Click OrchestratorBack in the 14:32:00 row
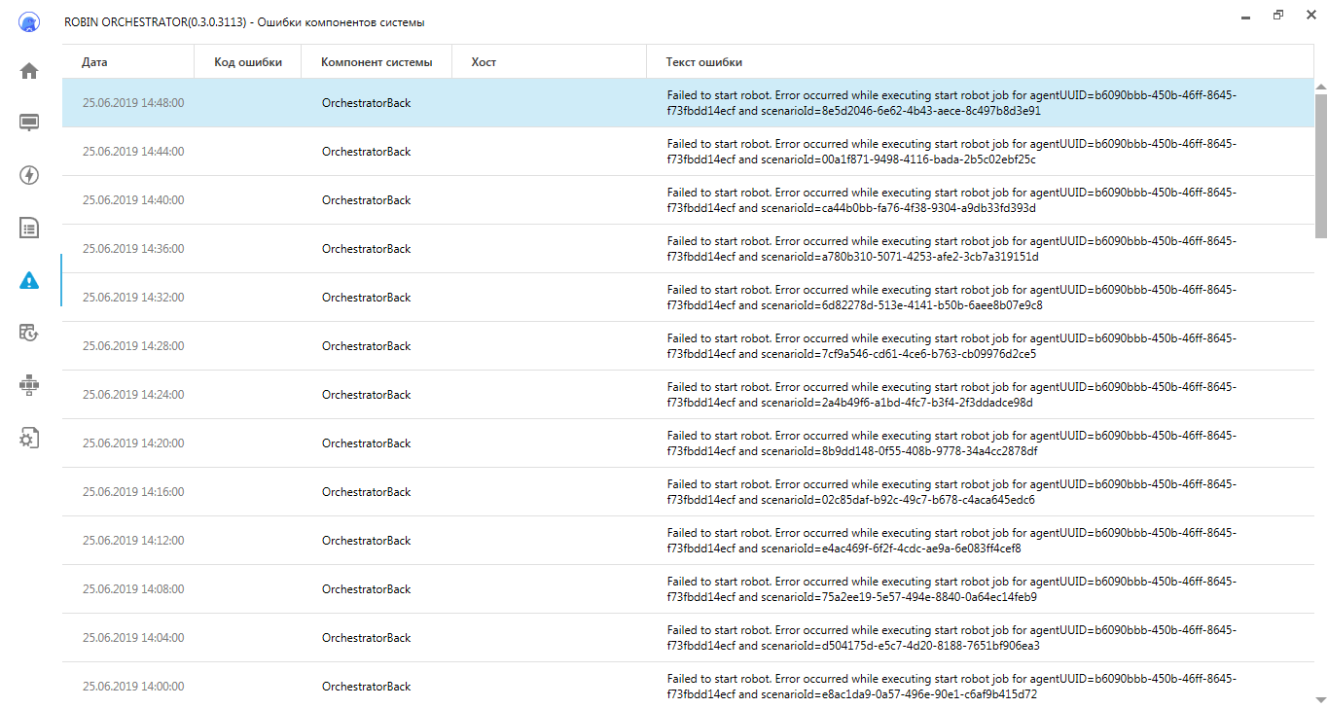 [x=367, y=298]
